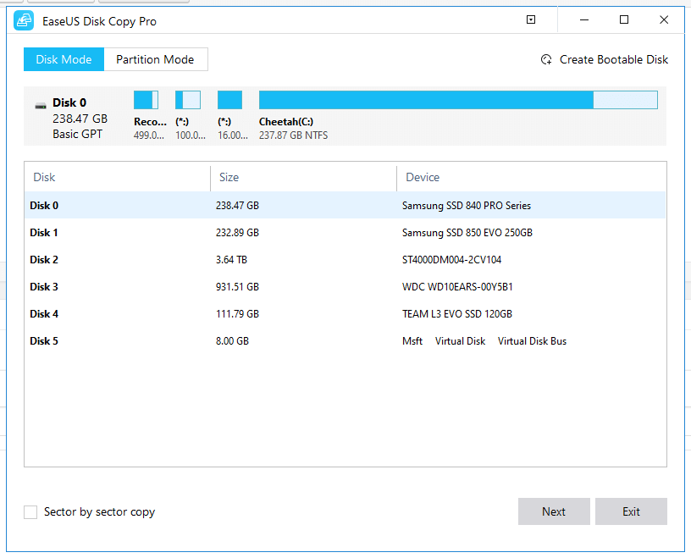The image size is (691, 558).
Task: Click the 237.87 GB NTFS label
Action: click(294, 135)
